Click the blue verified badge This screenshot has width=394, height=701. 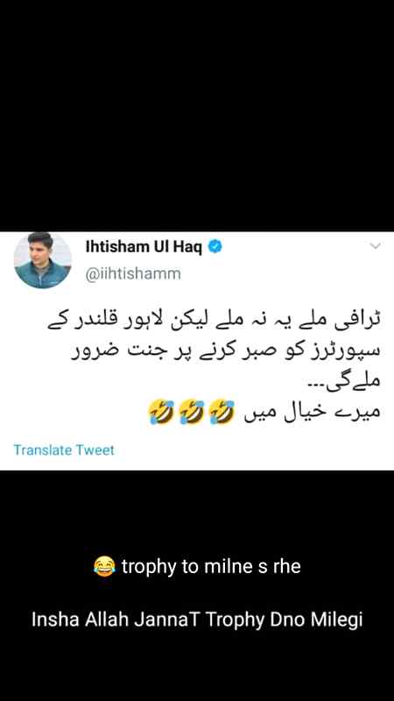coord(215,246)
